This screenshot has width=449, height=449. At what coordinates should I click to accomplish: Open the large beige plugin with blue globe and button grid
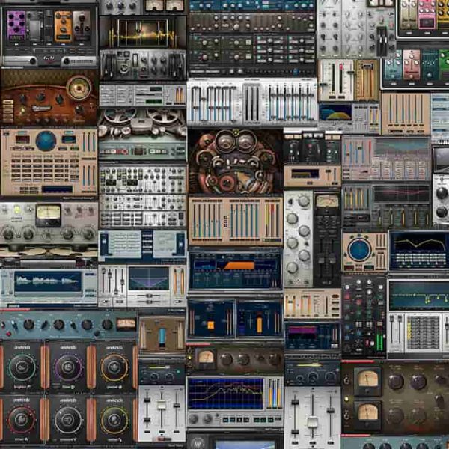[x=49, y=162]
